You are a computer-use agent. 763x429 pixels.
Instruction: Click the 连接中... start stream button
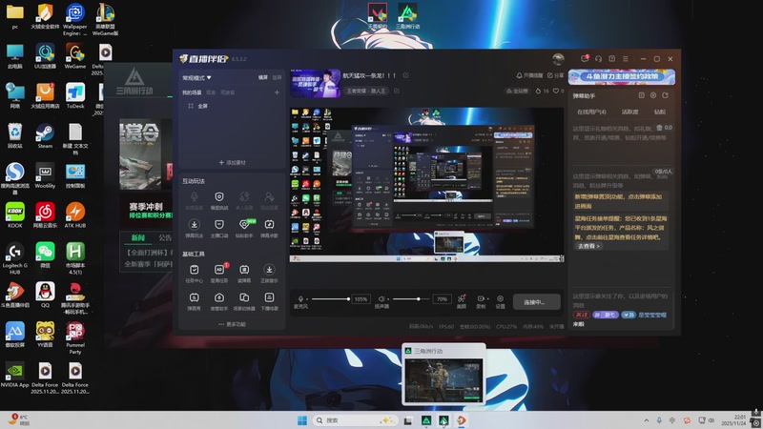(x=536, y=302)
